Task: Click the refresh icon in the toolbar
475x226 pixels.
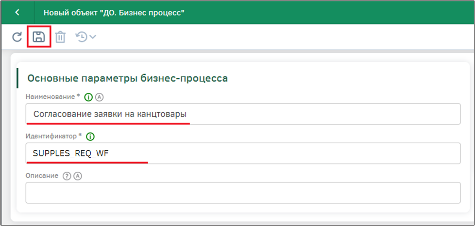Action: coord(17,37)
